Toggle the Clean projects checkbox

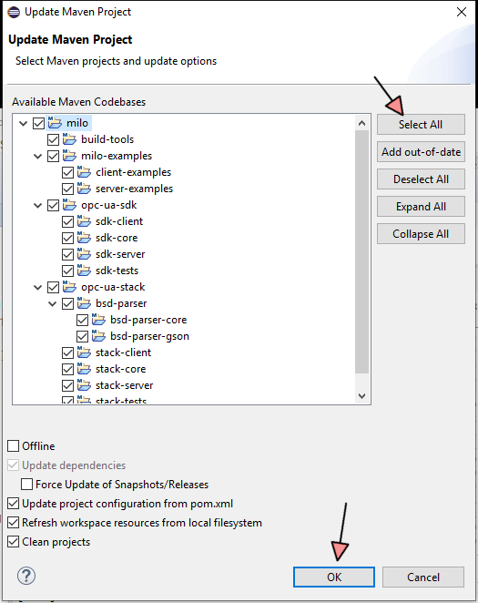[13, 542]
